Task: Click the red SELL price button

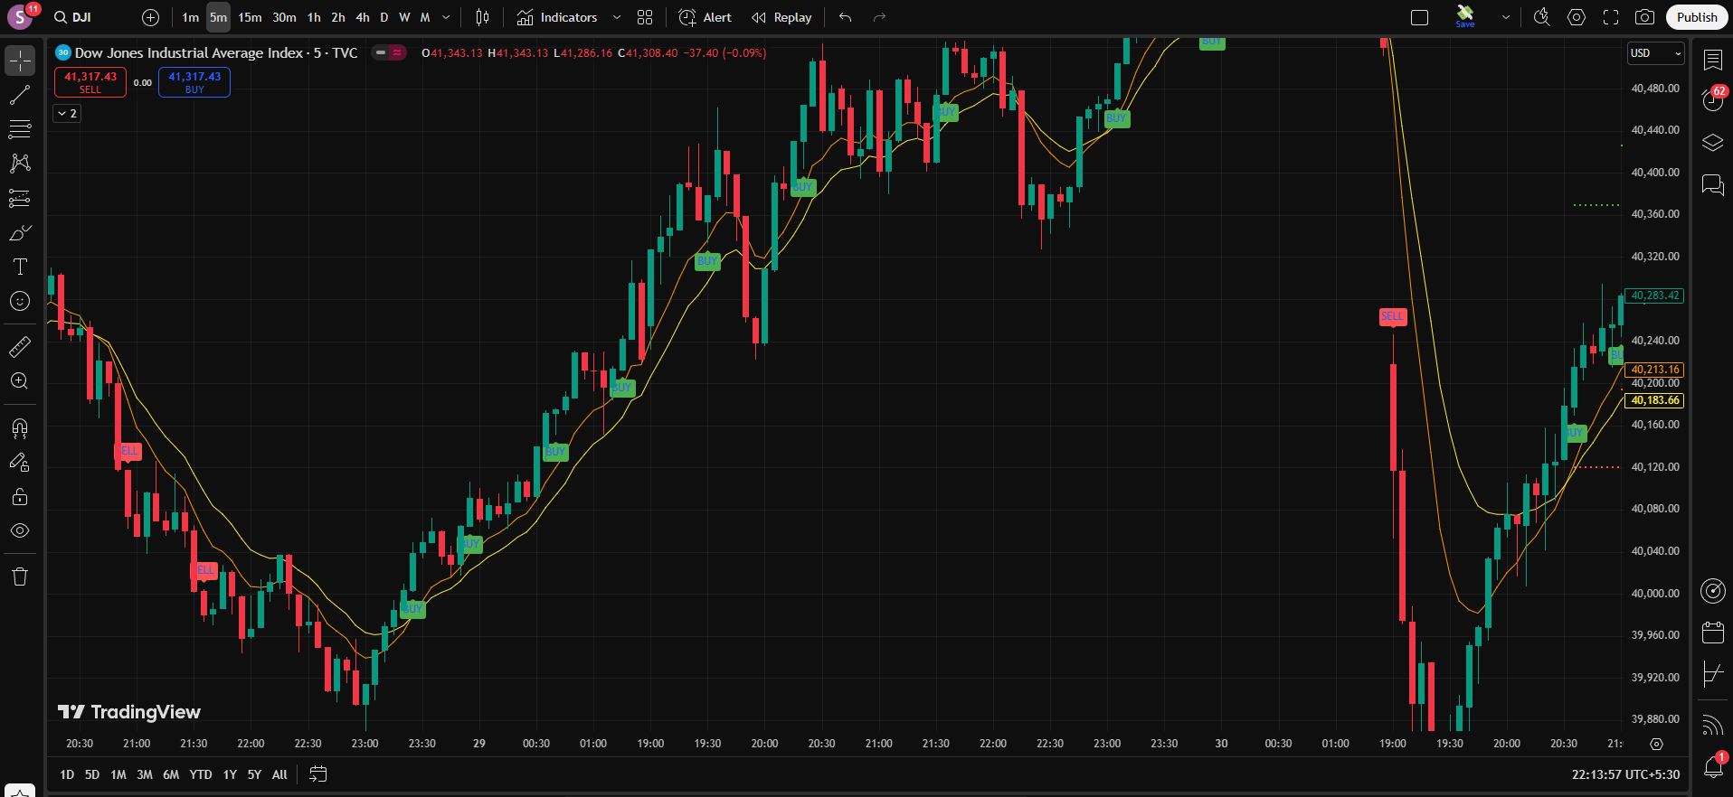Action: (90, 82)
